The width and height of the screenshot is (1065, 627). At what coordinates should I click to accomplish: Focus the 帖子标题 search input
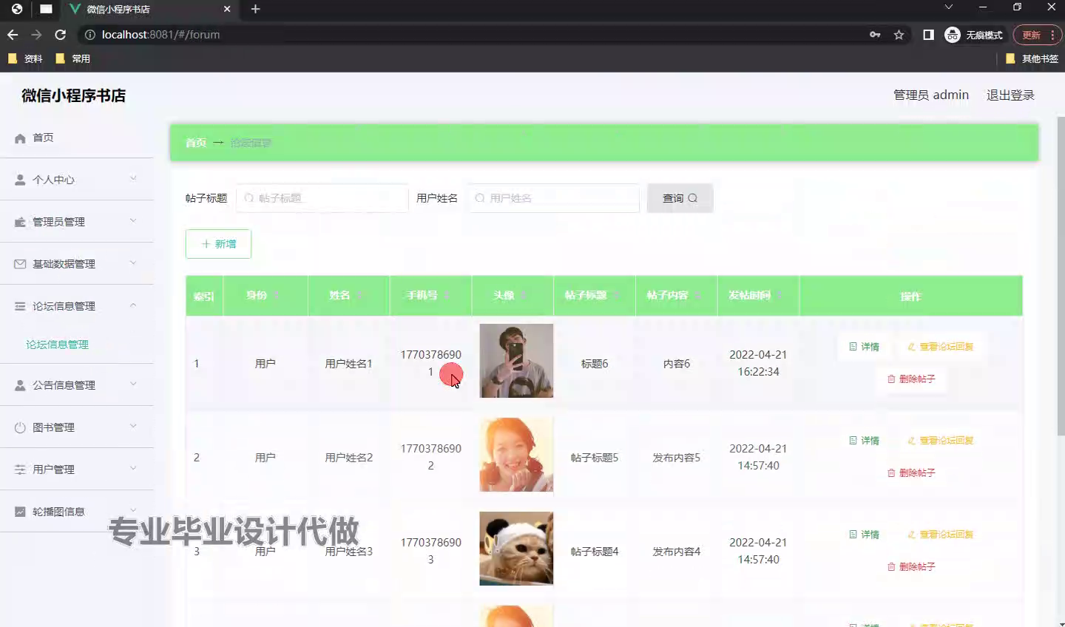click(322, 198)
